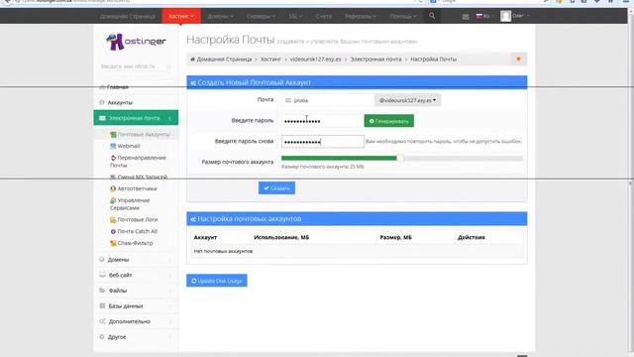Open the RU language dropdown
The width and height of the screenshot is (634, 357).
[x=484, y=16]
